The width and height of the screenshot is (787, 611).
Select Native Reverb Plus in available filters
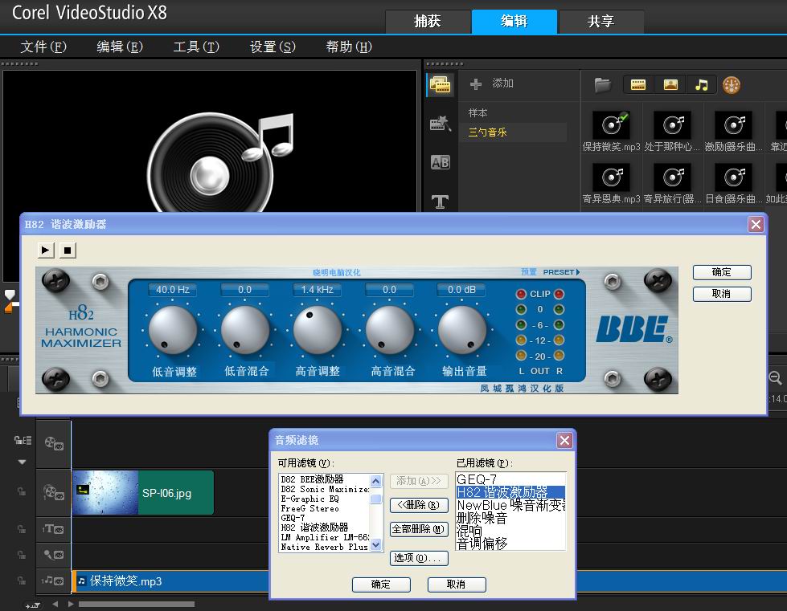pyautogui.click(x=324, y=547)
